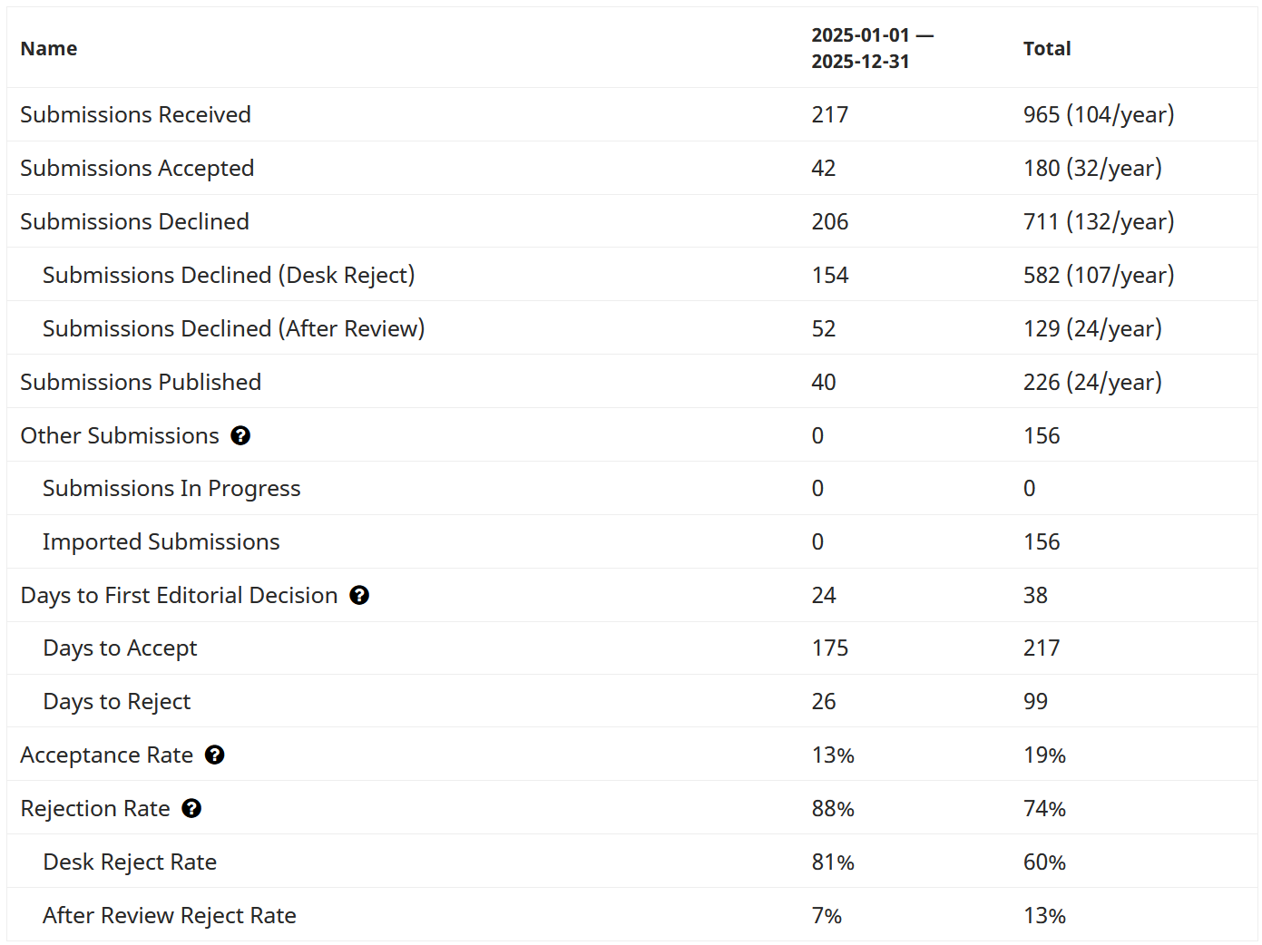The image size is (1262, 945).
Task: Select the After Review Reject Rate label
Action: [170, 916]
